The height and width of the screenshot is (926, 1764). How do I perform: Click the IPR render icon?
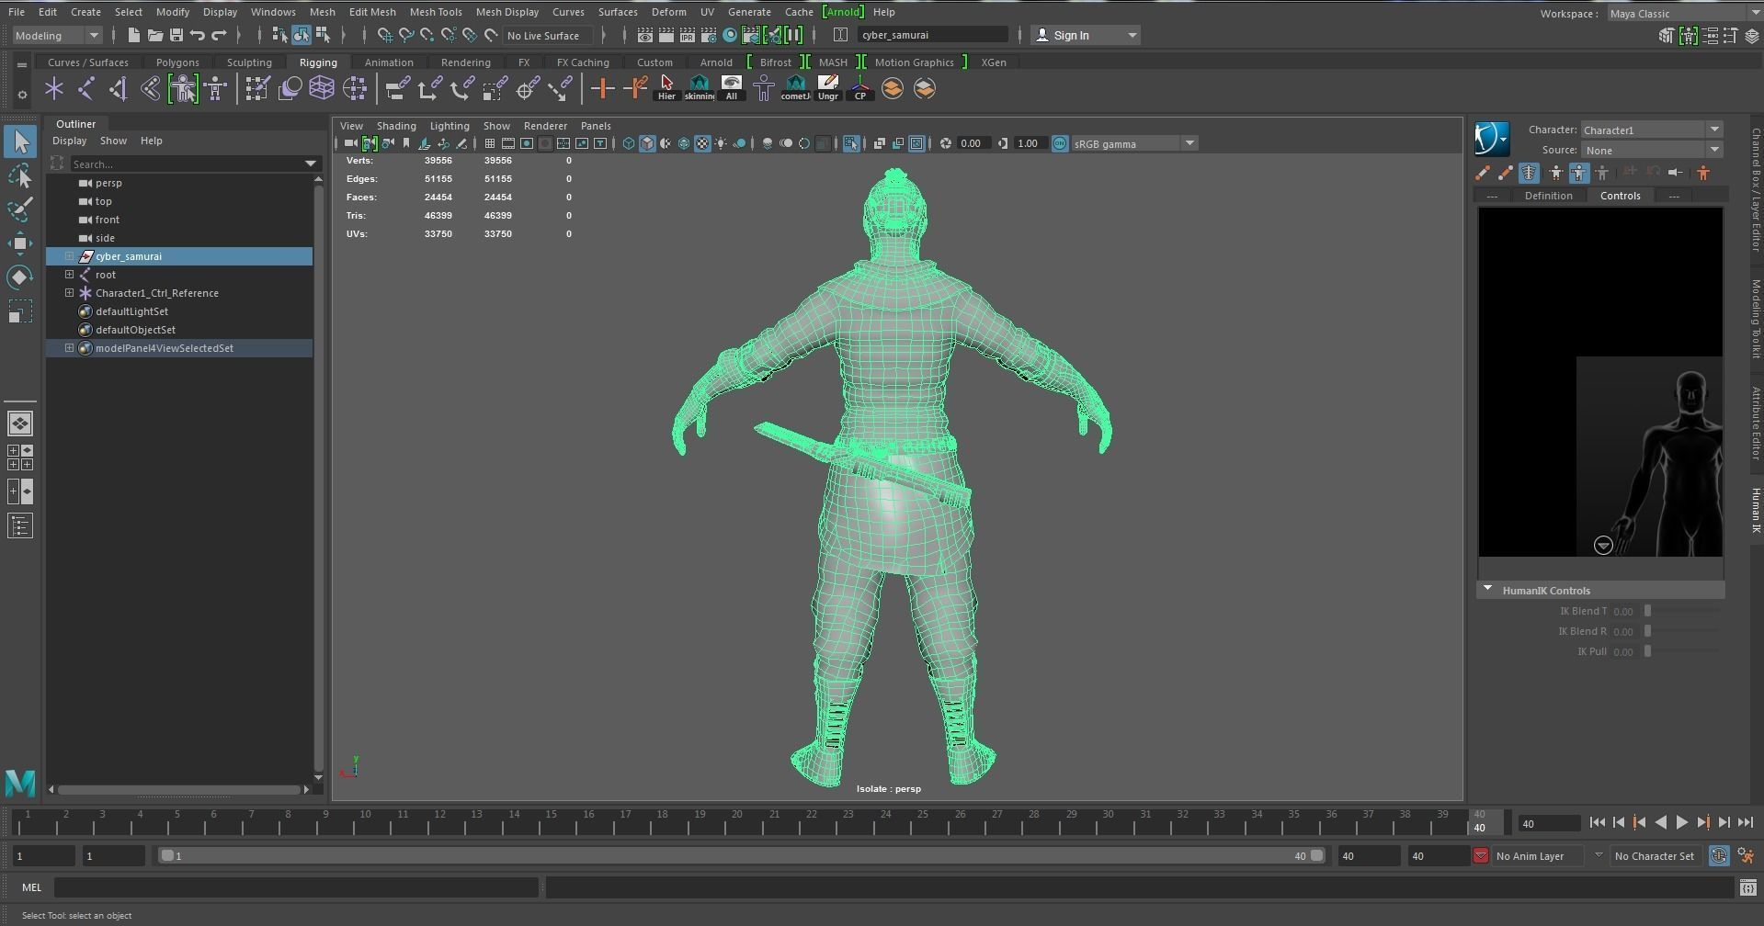688,35
